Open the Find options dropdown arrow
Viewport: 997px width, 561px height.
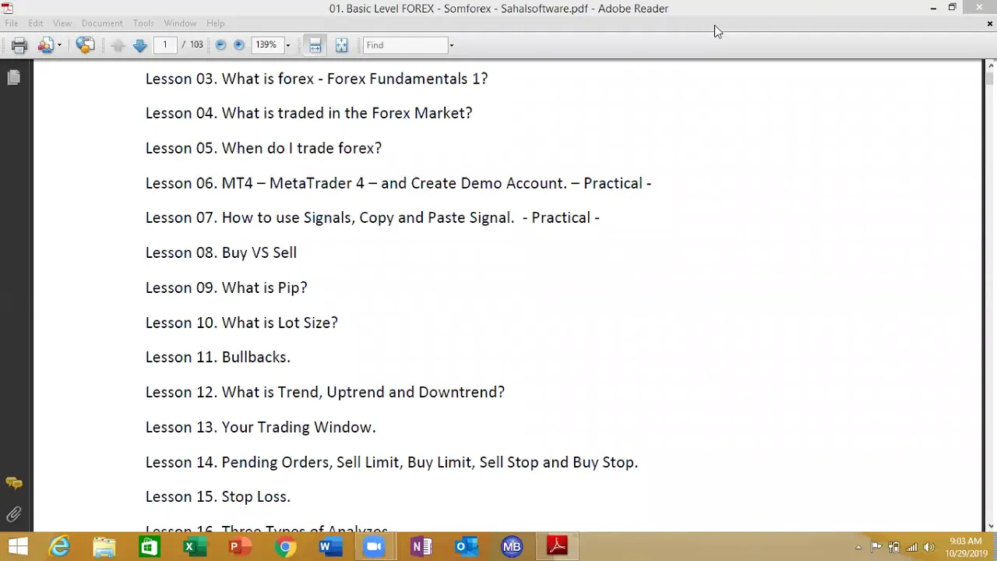click(x=451, y=45)
